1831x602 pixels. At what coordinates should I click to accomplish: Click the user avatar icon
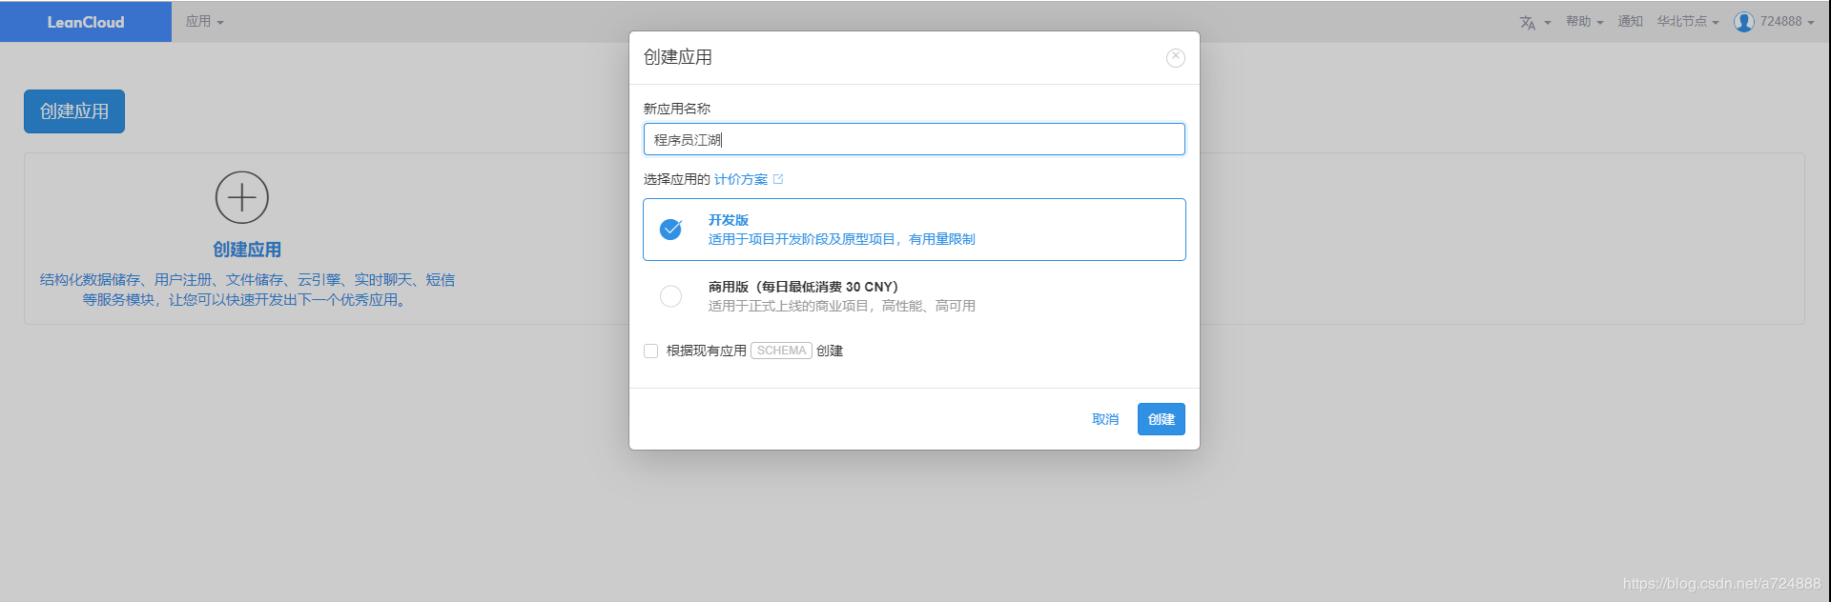click(x=1744, y=21)
